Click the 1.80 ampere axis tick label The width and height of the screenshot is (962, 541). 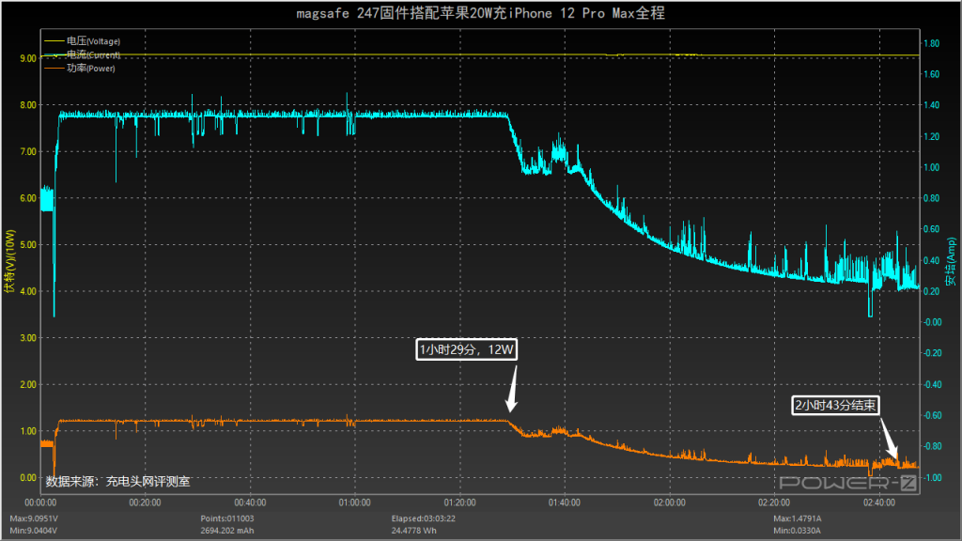[931, 43]
